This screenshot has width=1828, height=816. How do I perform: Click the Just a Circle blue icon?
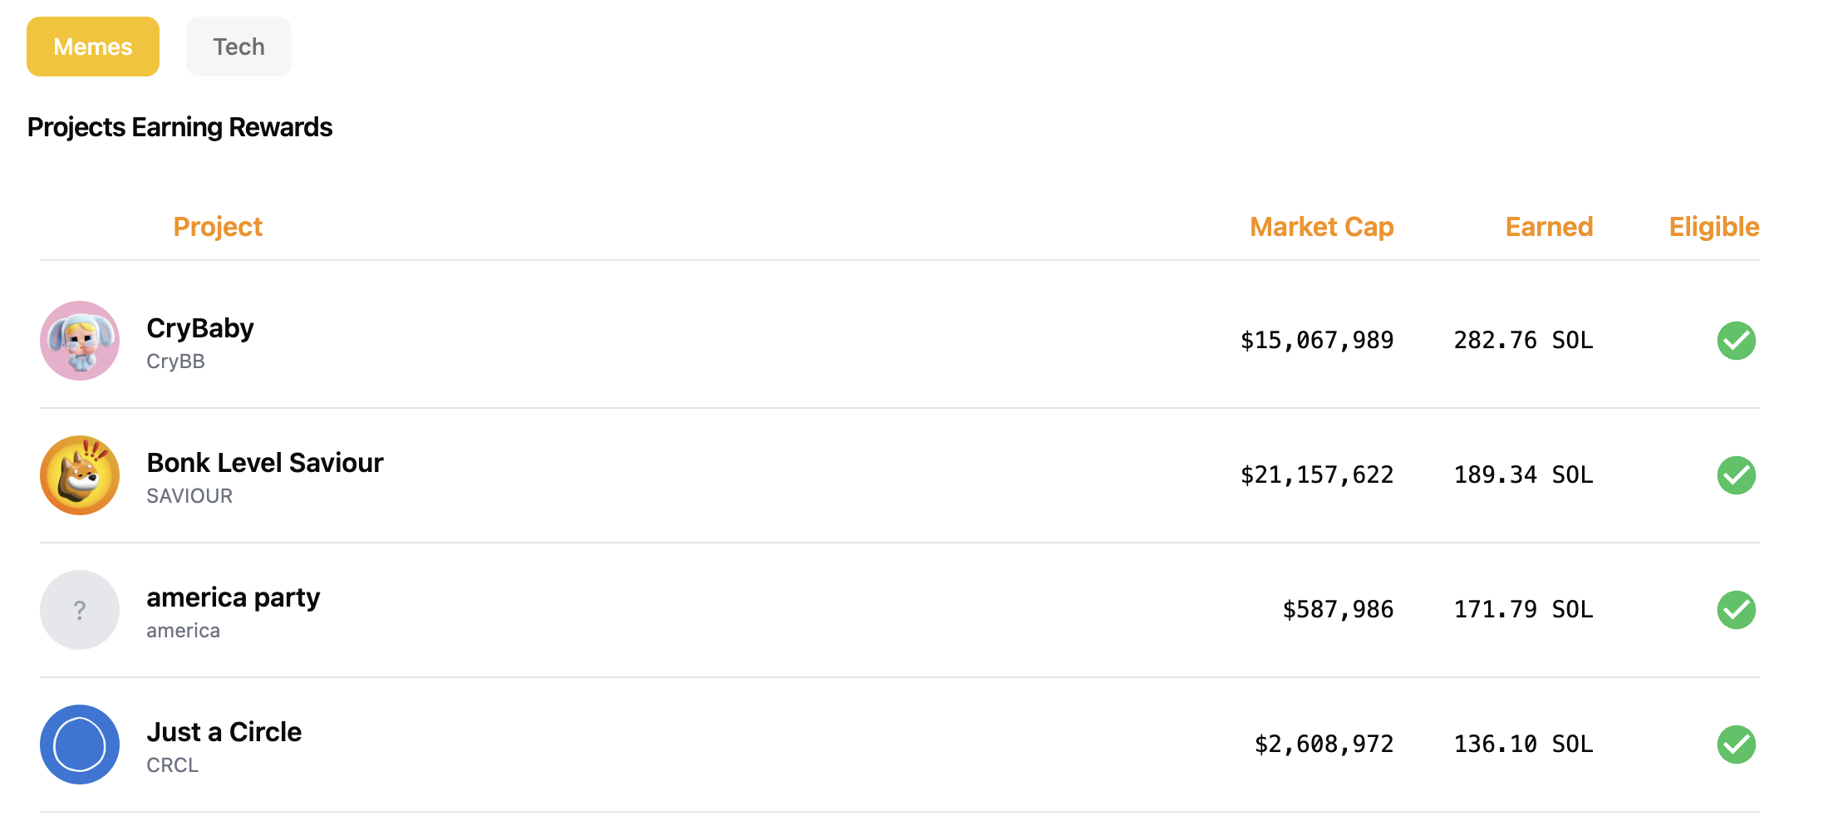[x=80, y=745]
